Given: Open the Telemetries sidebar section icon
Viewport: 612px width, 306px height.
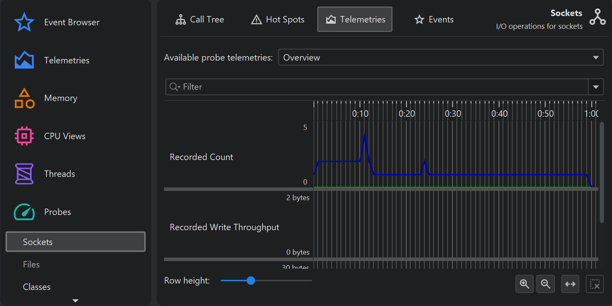Looking at the screenshot, I should pos(24,60).
